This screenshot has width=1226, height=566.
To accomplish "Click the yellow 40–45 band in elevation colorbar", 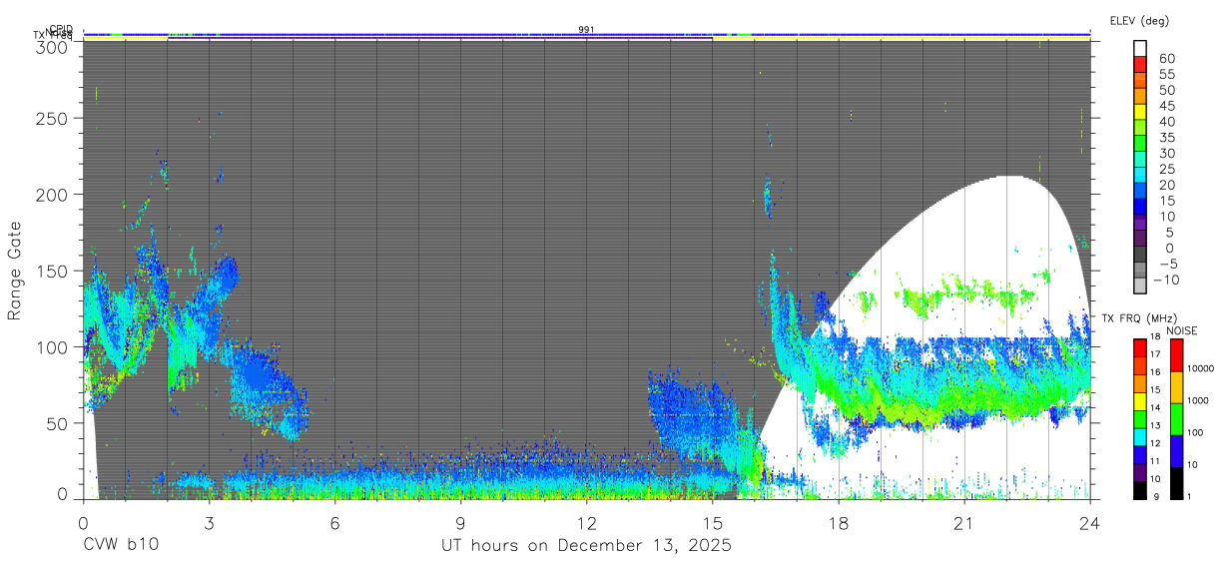I will pos(1140,111).
